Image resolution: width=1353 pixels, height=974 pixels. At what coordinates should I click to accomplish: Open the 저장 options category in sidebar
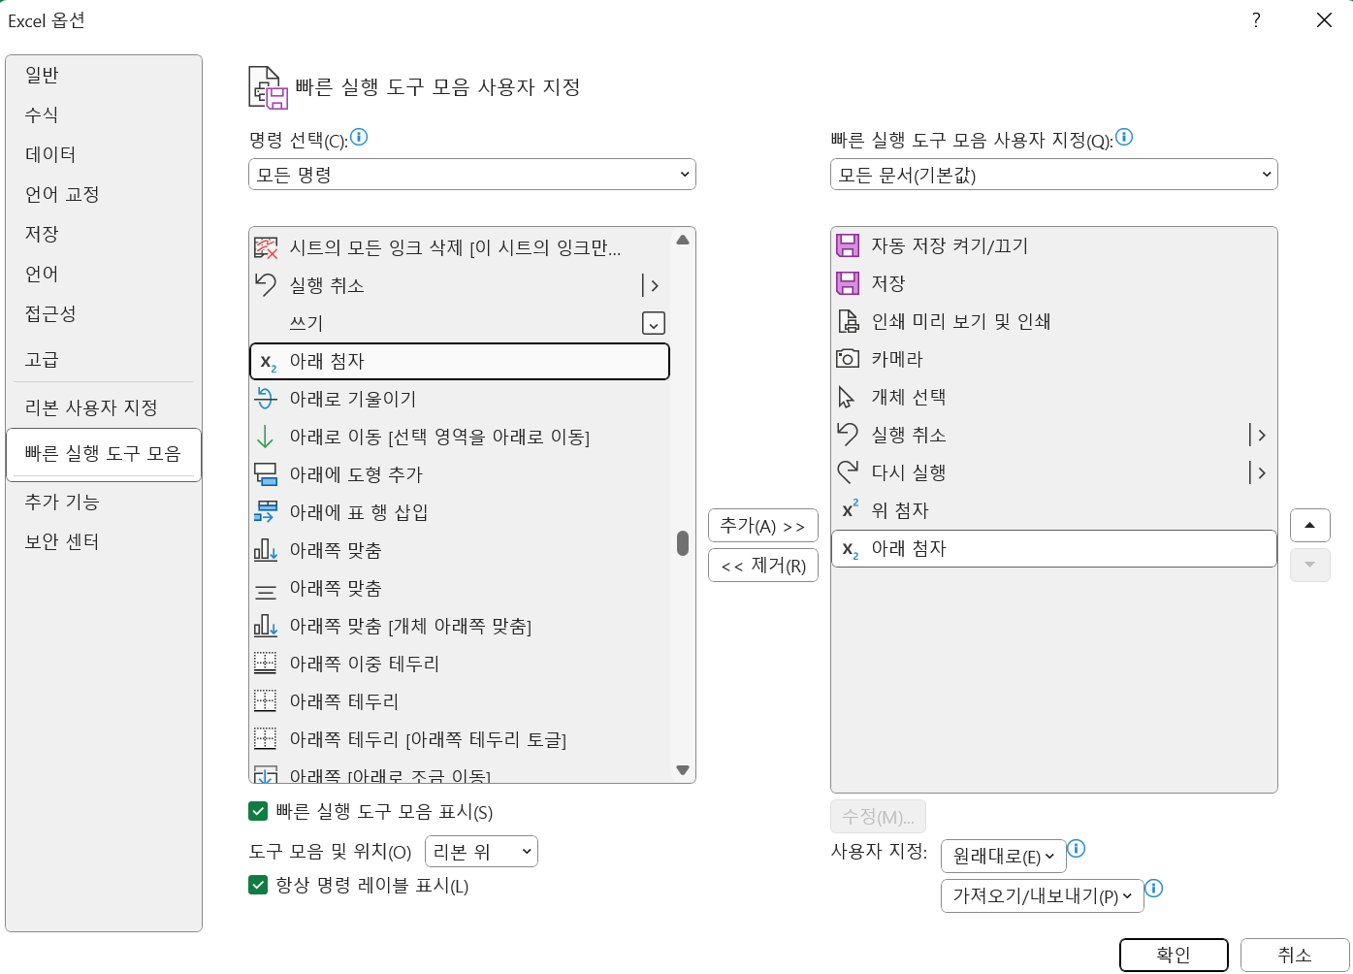coord(104,234)
